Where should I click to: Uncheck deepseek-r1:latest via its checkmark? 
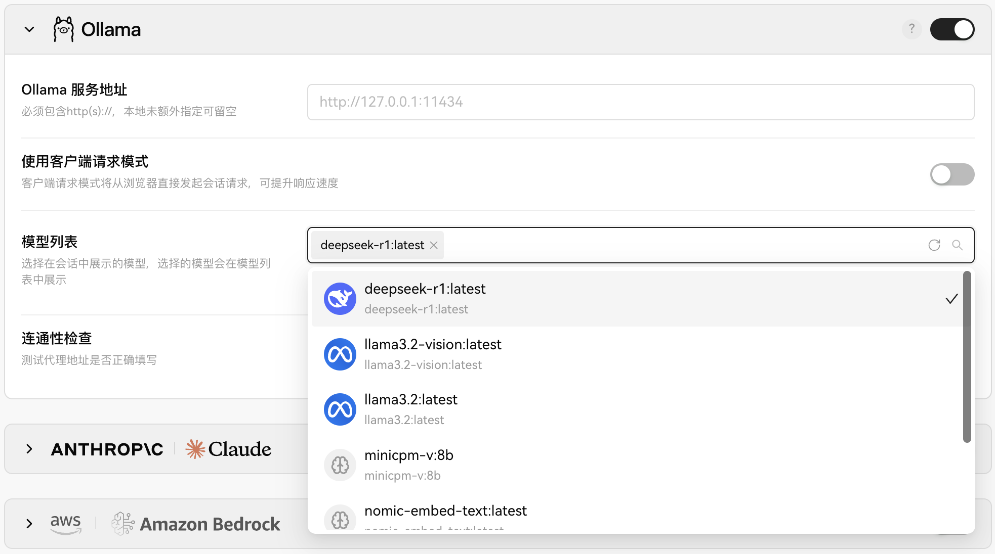pyautogui.click(x=952, y=298)
